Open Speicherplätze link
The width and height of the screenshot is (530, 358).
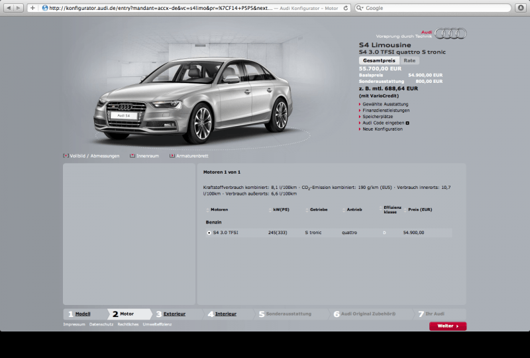tap(378, 117)
